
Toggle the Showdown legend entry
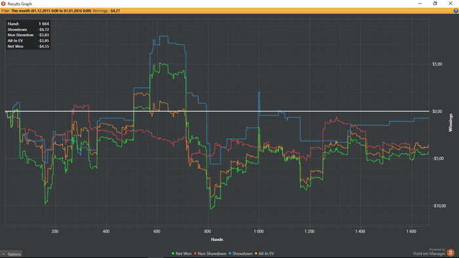click(241, 253)
